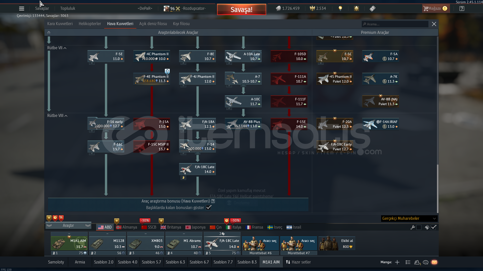Close the research tree window with X
The image size is (483, 271).
coord(434,24)
